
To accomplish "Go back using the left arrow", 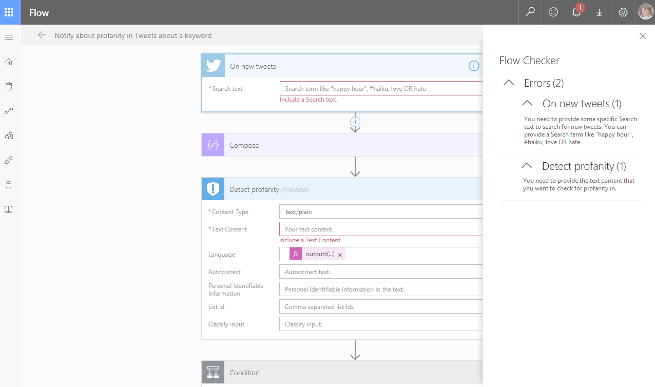I will click(42, 35).
